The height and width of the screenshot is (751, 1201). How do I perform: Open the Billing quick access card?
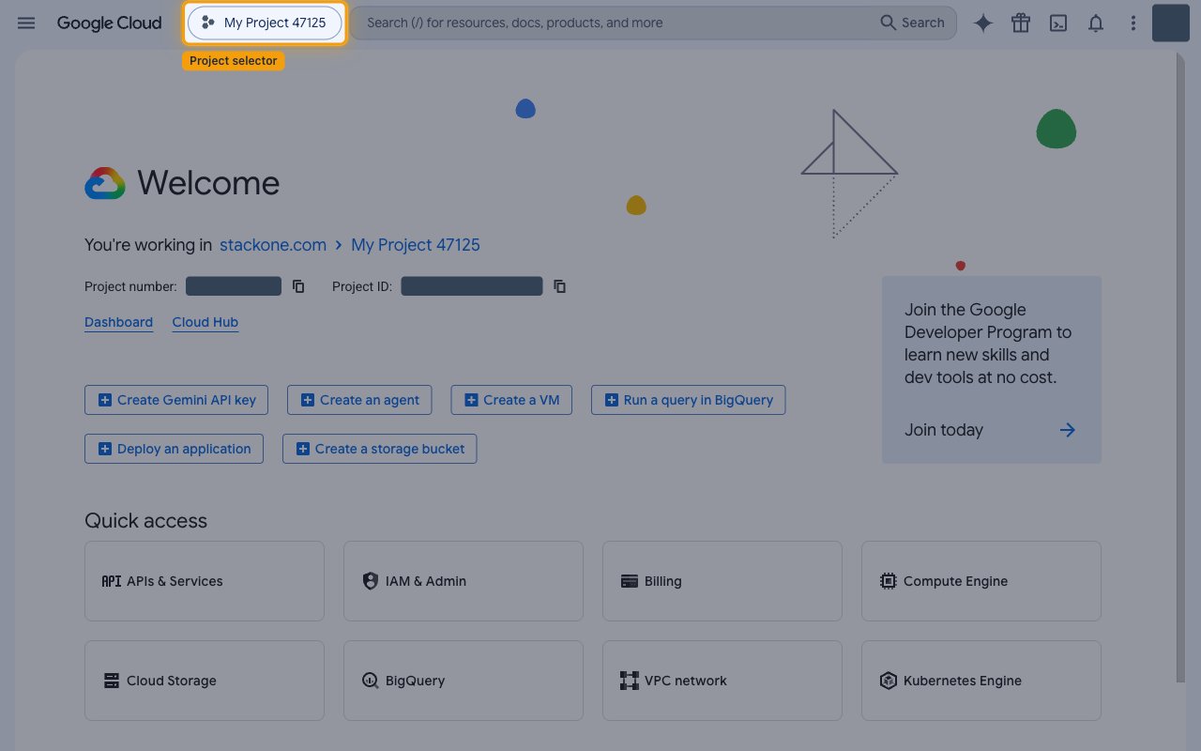pyautogui.click(x=722, y=581)
